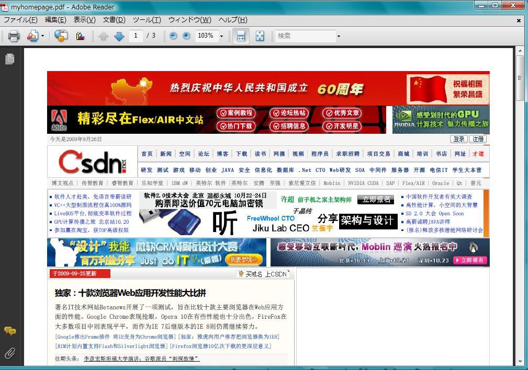Zoom in using the plus icon
The width and height of the screenshot is (528, 370).
coord(186,36)
